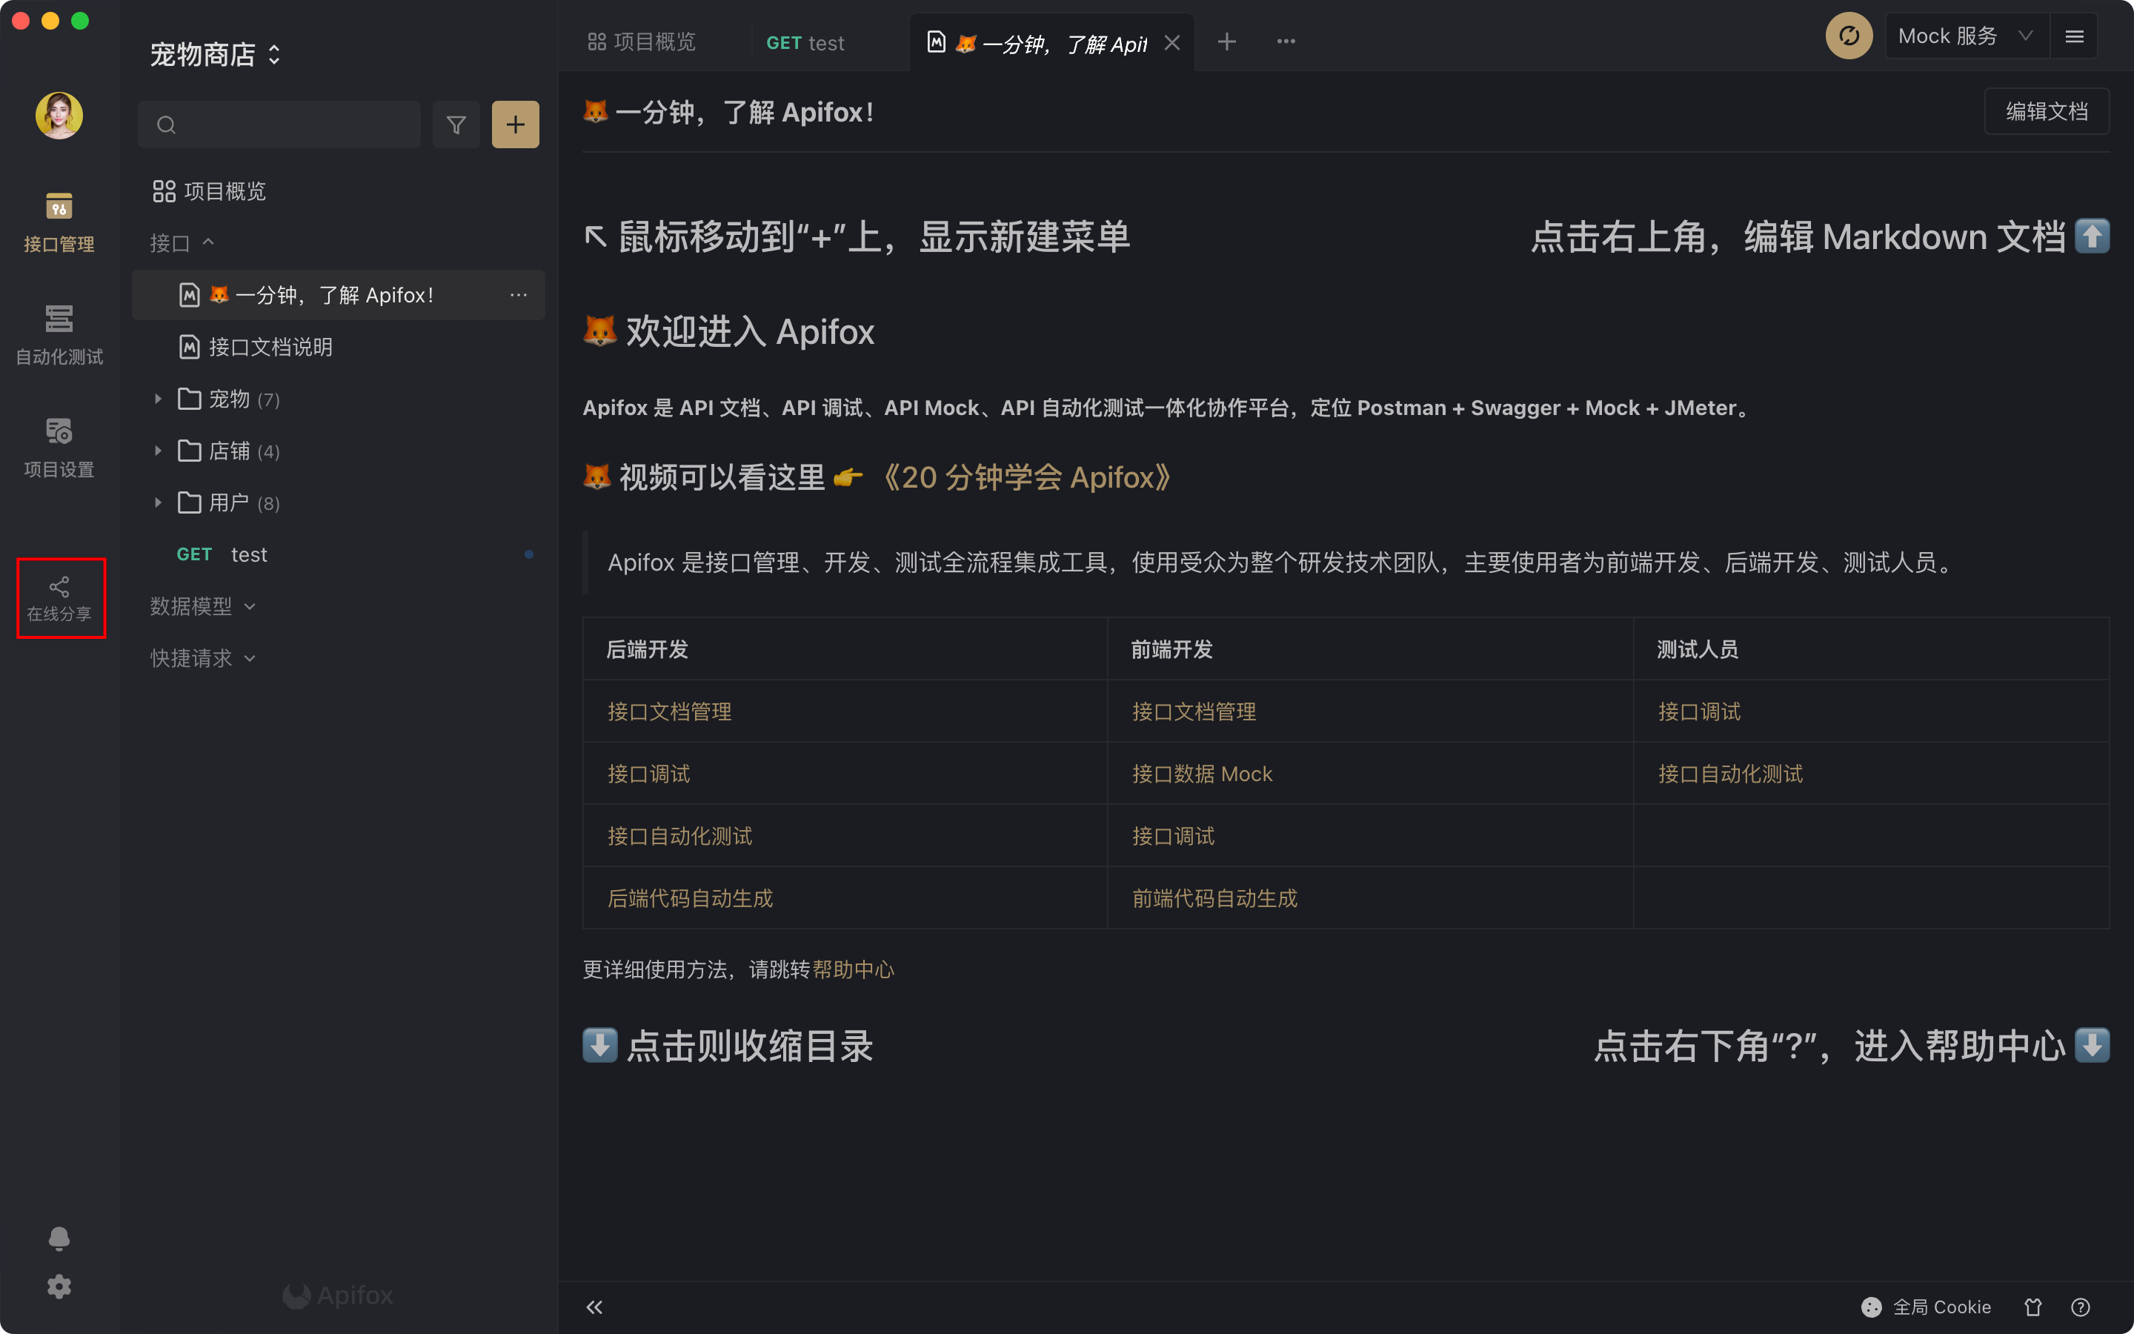Image resolution: width=2134 pixels, height=1334 pixels.
Task: Switch to the GET test tab
Action: click(x=805, y=42)
